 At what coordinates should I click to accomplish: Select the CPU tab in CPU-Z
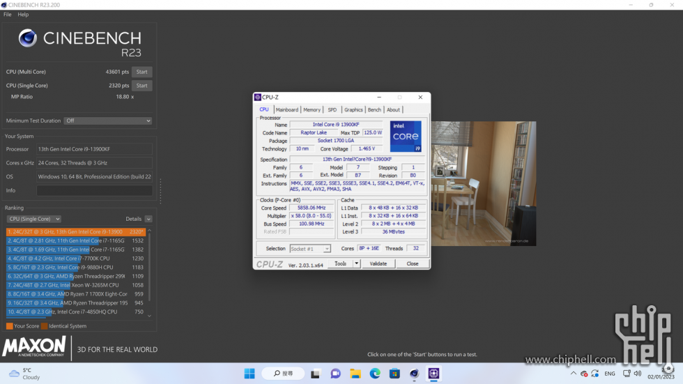(x=264, y=109)
